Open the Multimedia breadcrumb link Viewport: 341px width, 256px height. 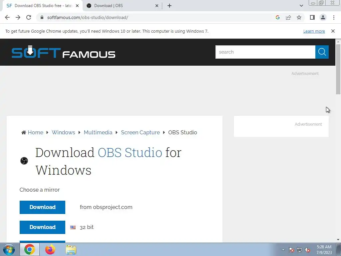[x=98, y=132]
